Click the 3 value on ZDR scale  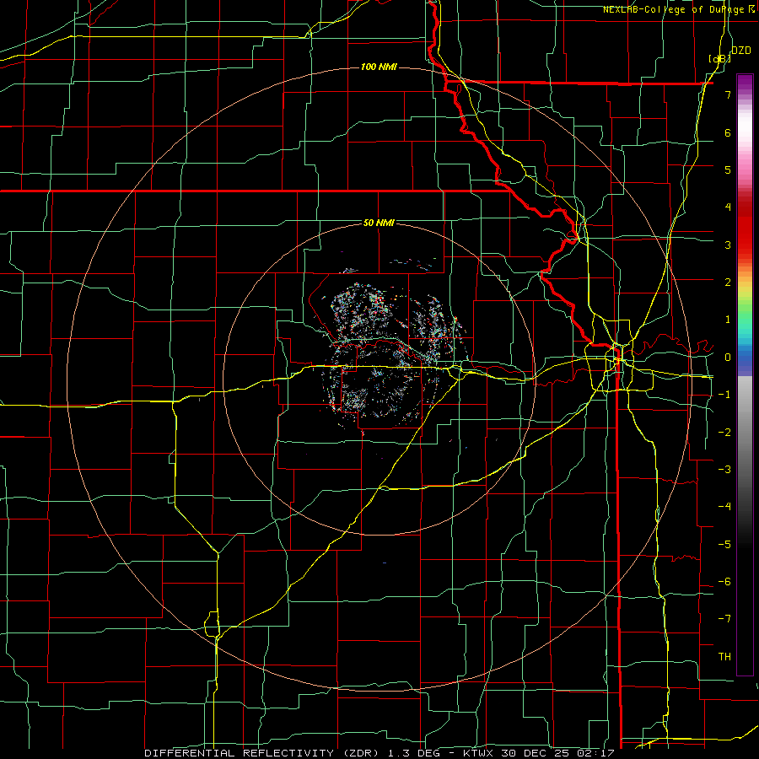[x=728, y=245]
